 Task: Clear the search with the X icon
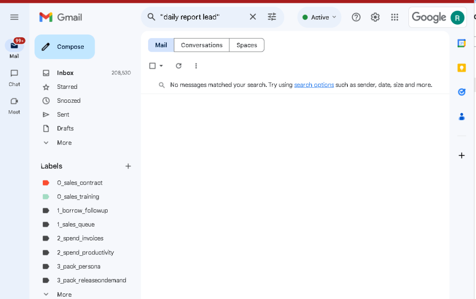(x=252, y=17)
